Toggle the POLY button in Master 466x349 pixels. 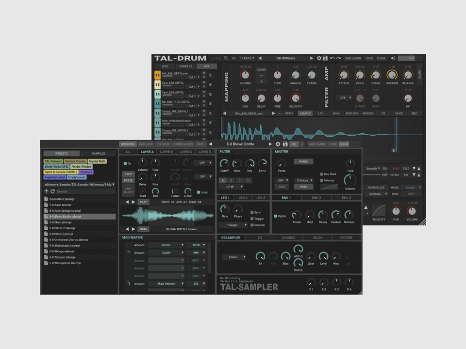tap(303, 187)
